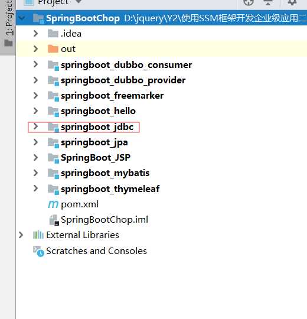Select springboot_dubbo_provider module name
The height and width of the screenshot is (319, 307).
click(x=123, y=80)
